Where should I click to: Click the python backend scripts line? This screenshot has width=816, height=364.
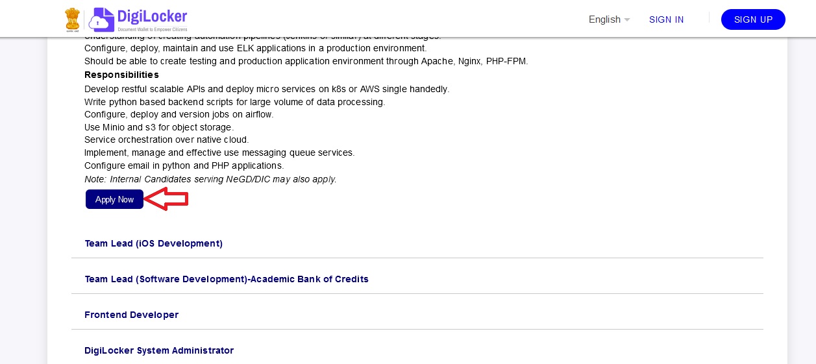(x=234, y=102)
